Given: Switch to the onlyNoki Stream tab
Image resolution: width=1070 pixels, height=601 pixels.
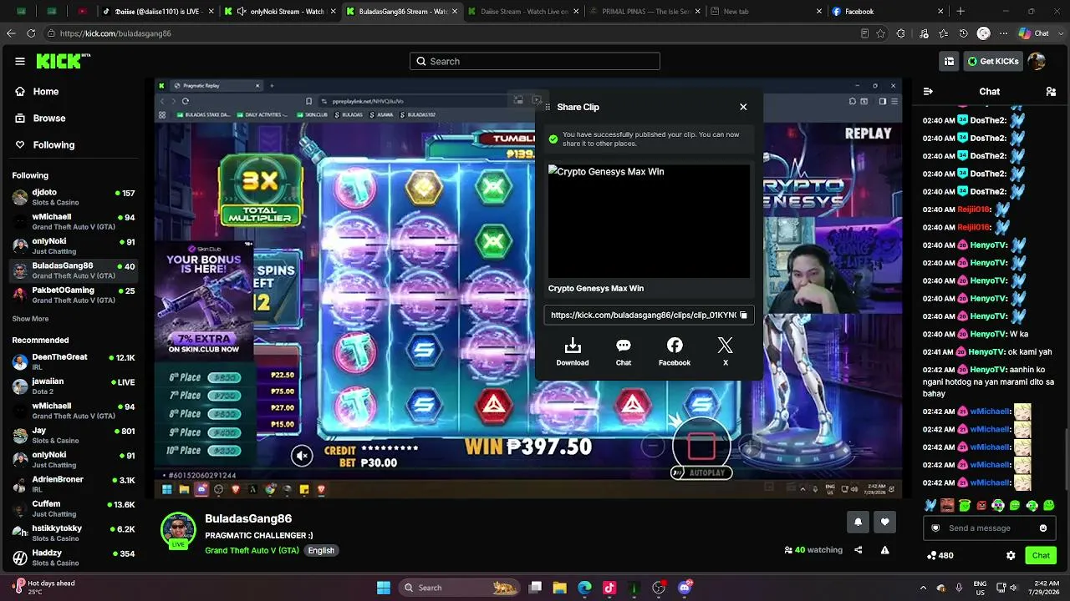Looking at the screenshot, I should coord(279,12).
